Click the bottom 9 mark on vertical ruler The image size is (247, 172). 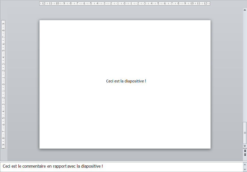[3, 145]
